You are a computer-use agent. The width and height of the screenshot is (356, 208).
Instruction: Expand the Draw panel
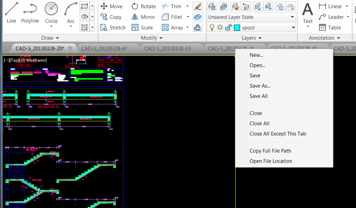[x=50, y=38]
